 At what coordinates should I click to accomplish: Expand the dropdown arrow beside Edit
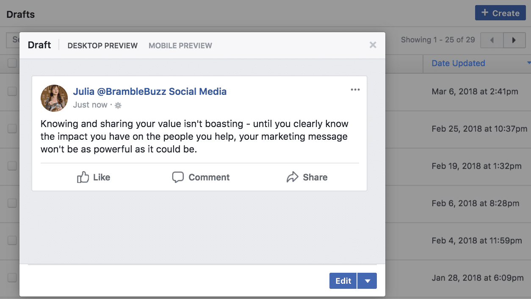367,281
